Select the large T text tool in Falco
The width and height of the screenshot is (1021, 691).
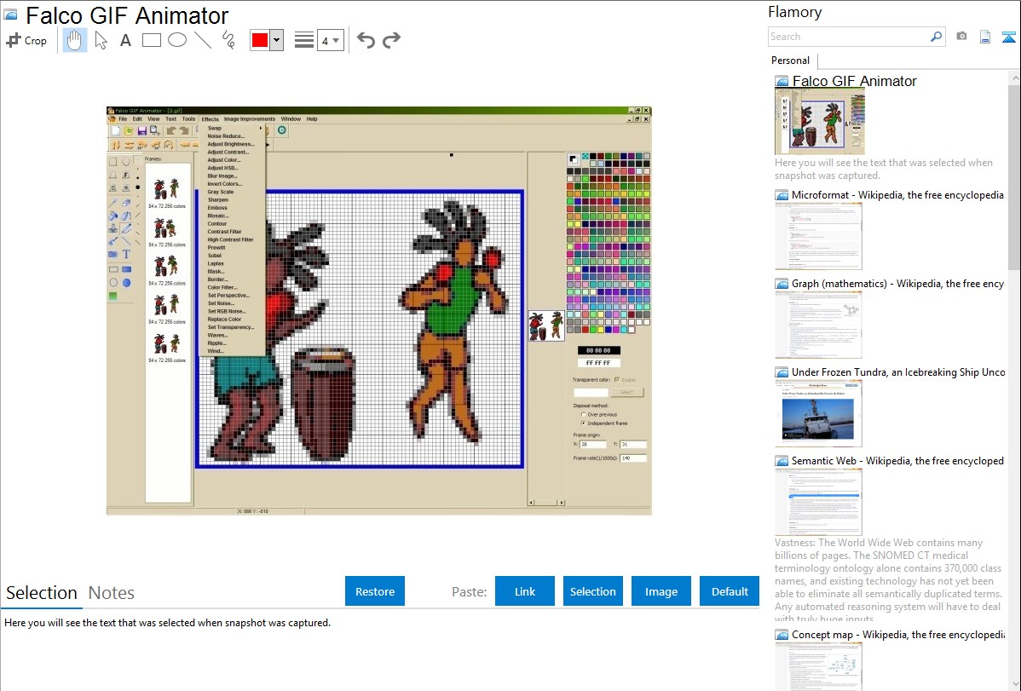click(x=126, y=254)
